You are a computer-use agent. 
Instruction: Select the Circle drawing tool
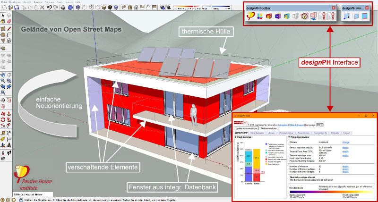tap(3, 35)
